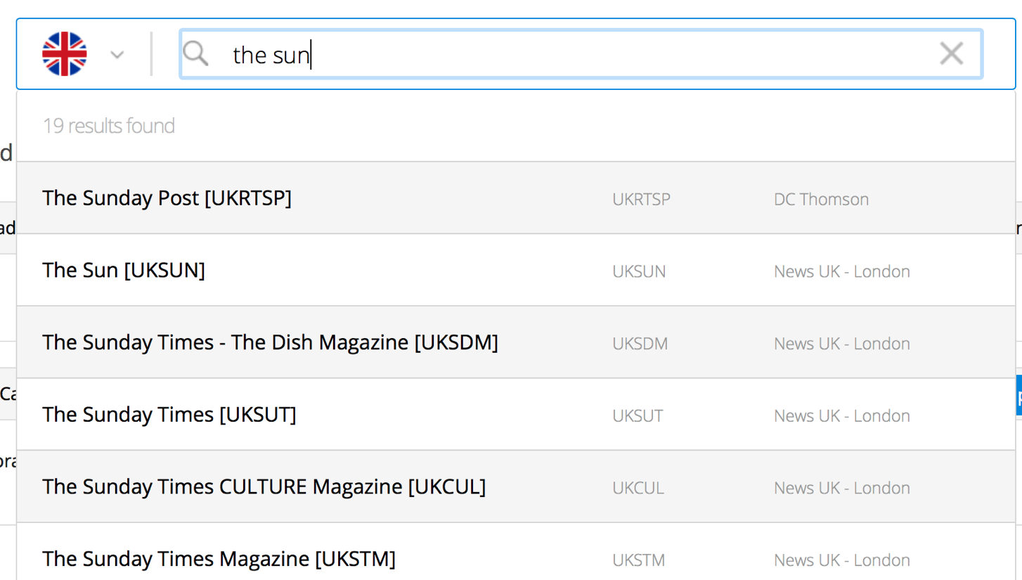Click the UKSTM code column text
This screenshot has width=1022, height=580.
[x=638, y=560]
